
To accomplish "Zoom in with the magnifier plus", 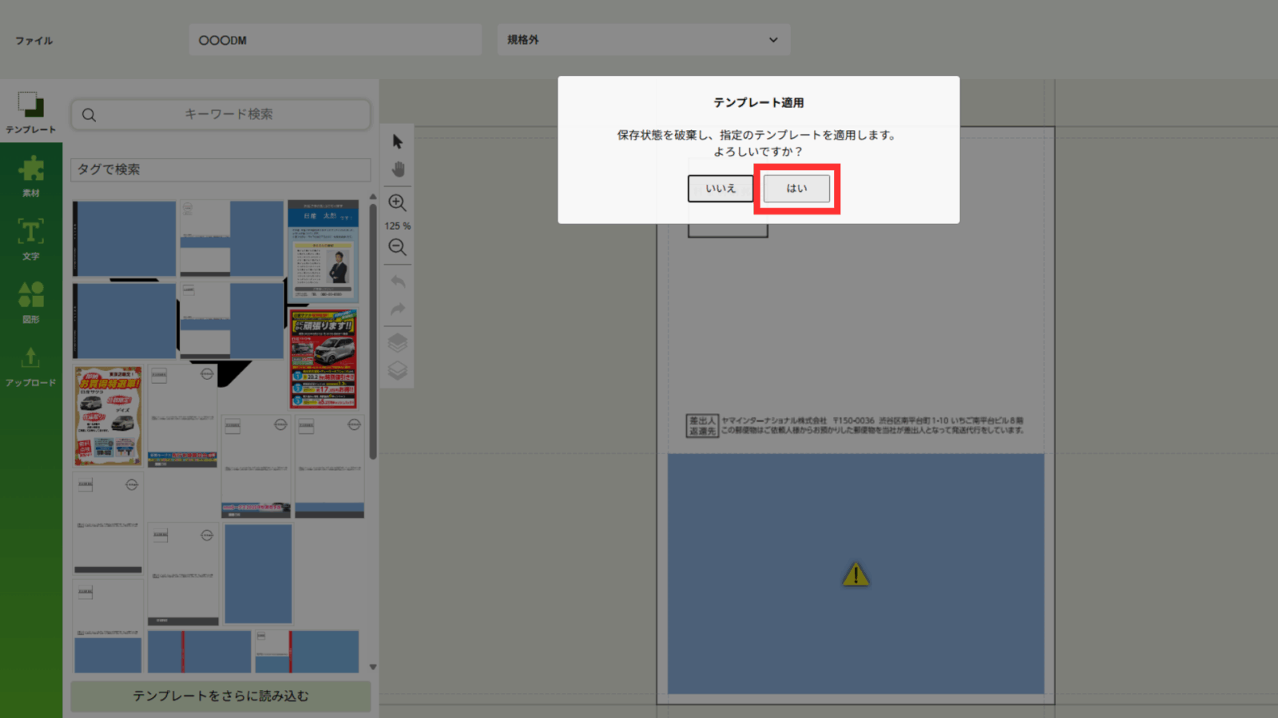I will tap(397, 203).
